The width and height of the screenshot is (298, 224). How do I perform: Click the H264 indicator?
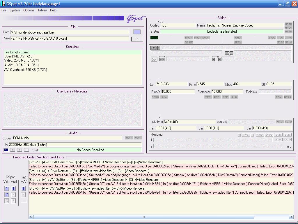288,32
